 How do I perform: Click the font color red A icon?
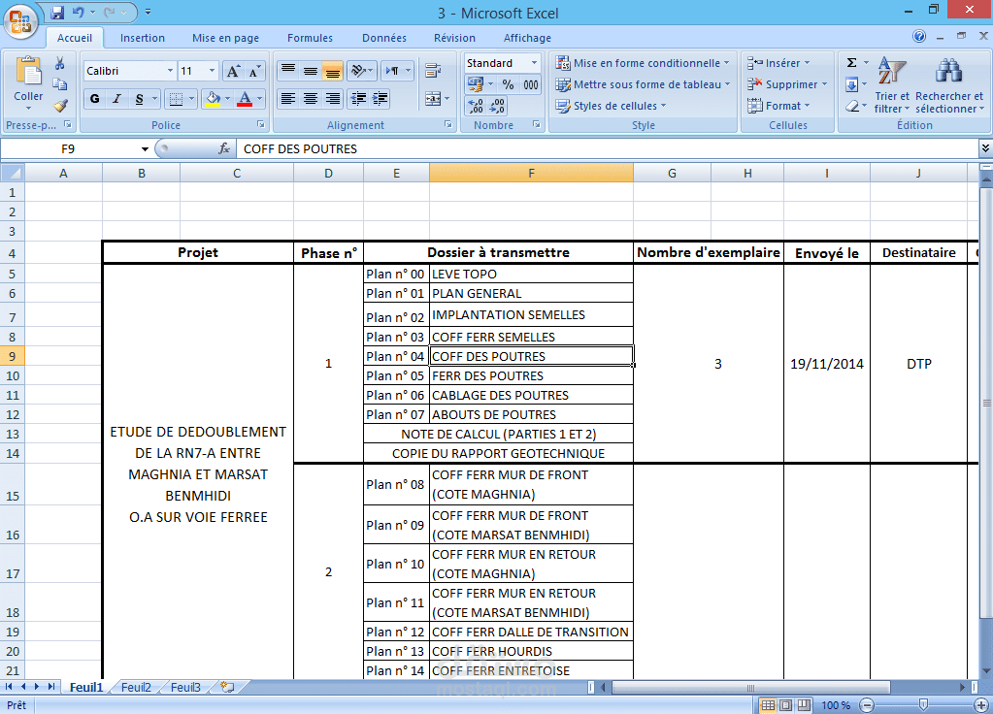pyautogui.click(x=245, y=99)
